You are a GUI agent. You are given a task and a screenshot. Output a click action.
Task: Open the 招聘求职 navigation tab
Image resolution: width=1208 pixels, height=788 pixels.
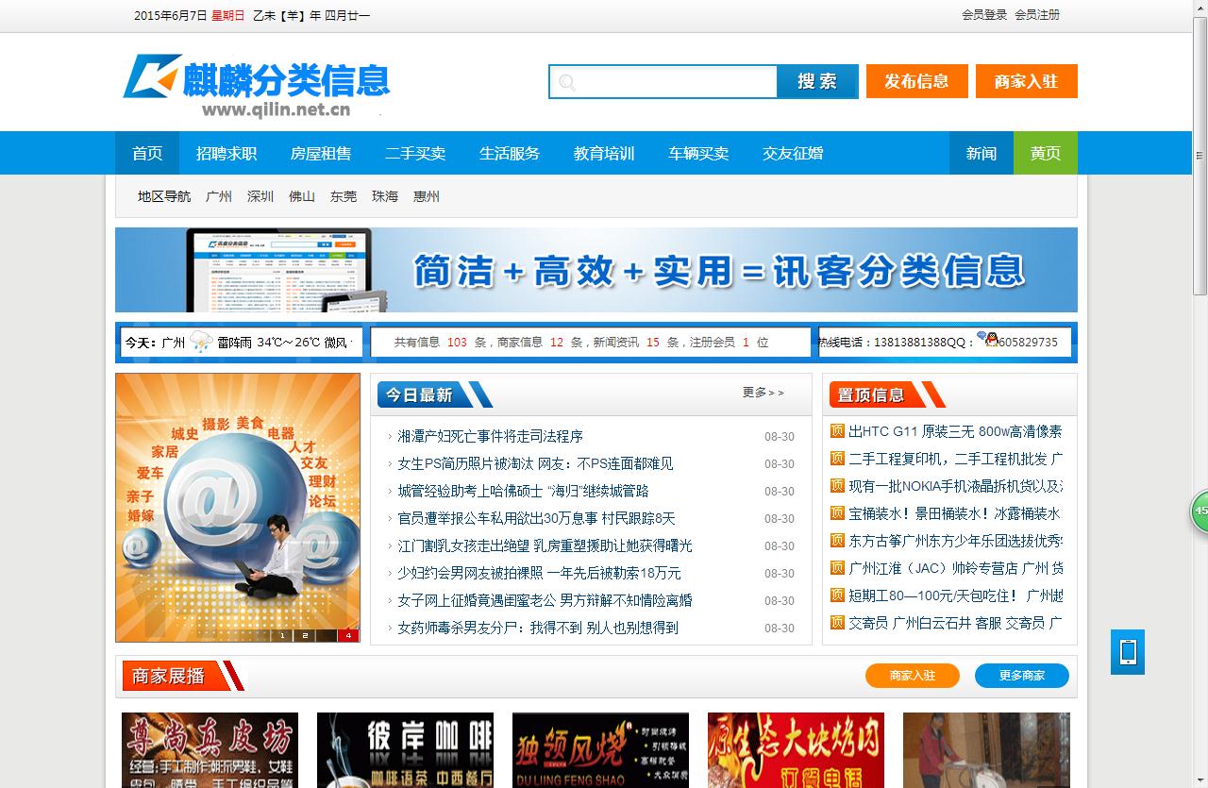(x=226, y=153)
